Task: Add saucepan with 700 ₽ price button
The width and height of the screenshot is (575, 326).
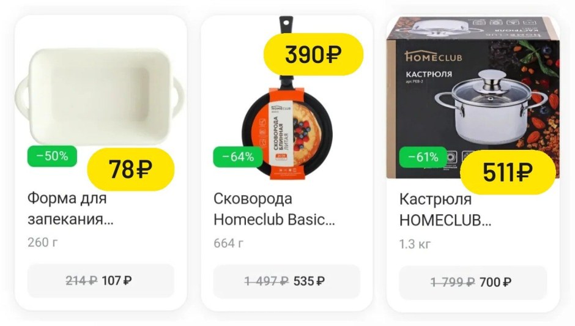Action: [473, 283]
